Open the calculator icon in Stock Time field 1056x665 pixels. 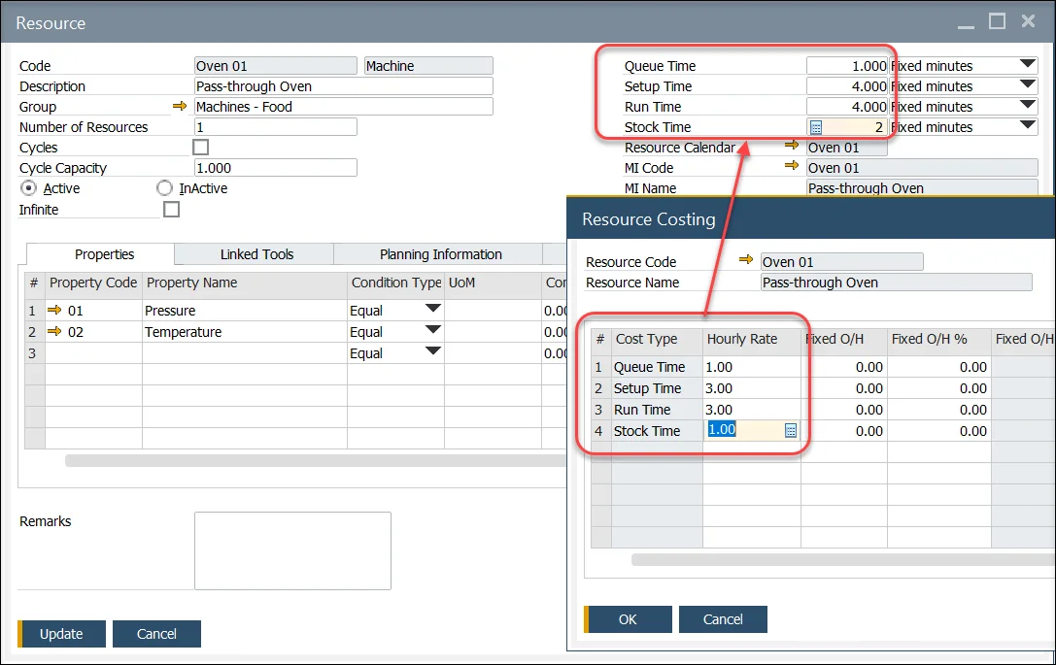[814, 126]
